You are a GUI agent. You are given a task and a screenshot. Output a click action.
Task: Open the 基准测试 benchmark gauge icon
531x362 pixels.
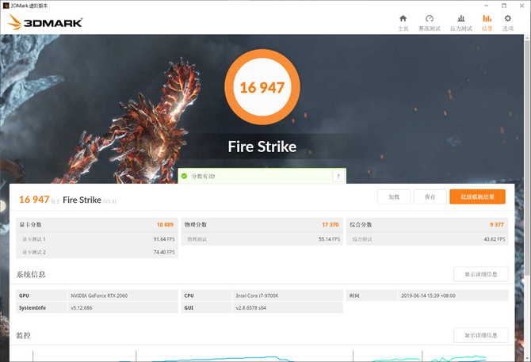430,18
